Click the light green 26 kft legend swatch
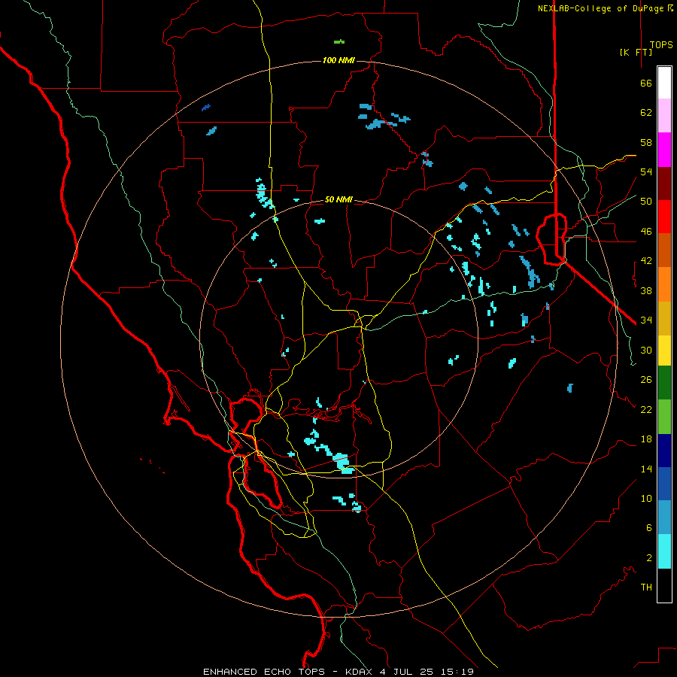 click(x=664, y=416)
